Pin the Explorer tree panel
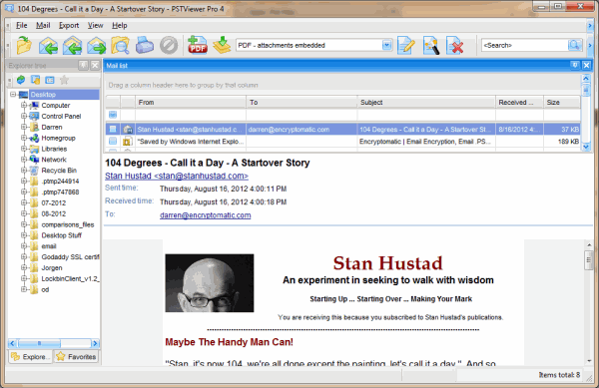This screenshot has height=388, width=599. [x=83, y=66]
